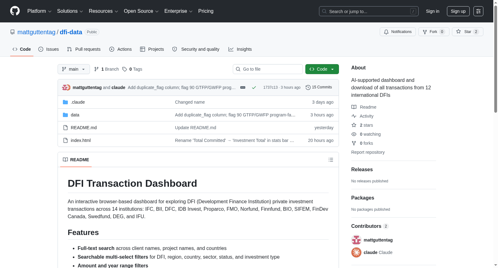This screenshot has width=498, height=268.
Task: Open the Security and quality tab
Action: [196, 49]
